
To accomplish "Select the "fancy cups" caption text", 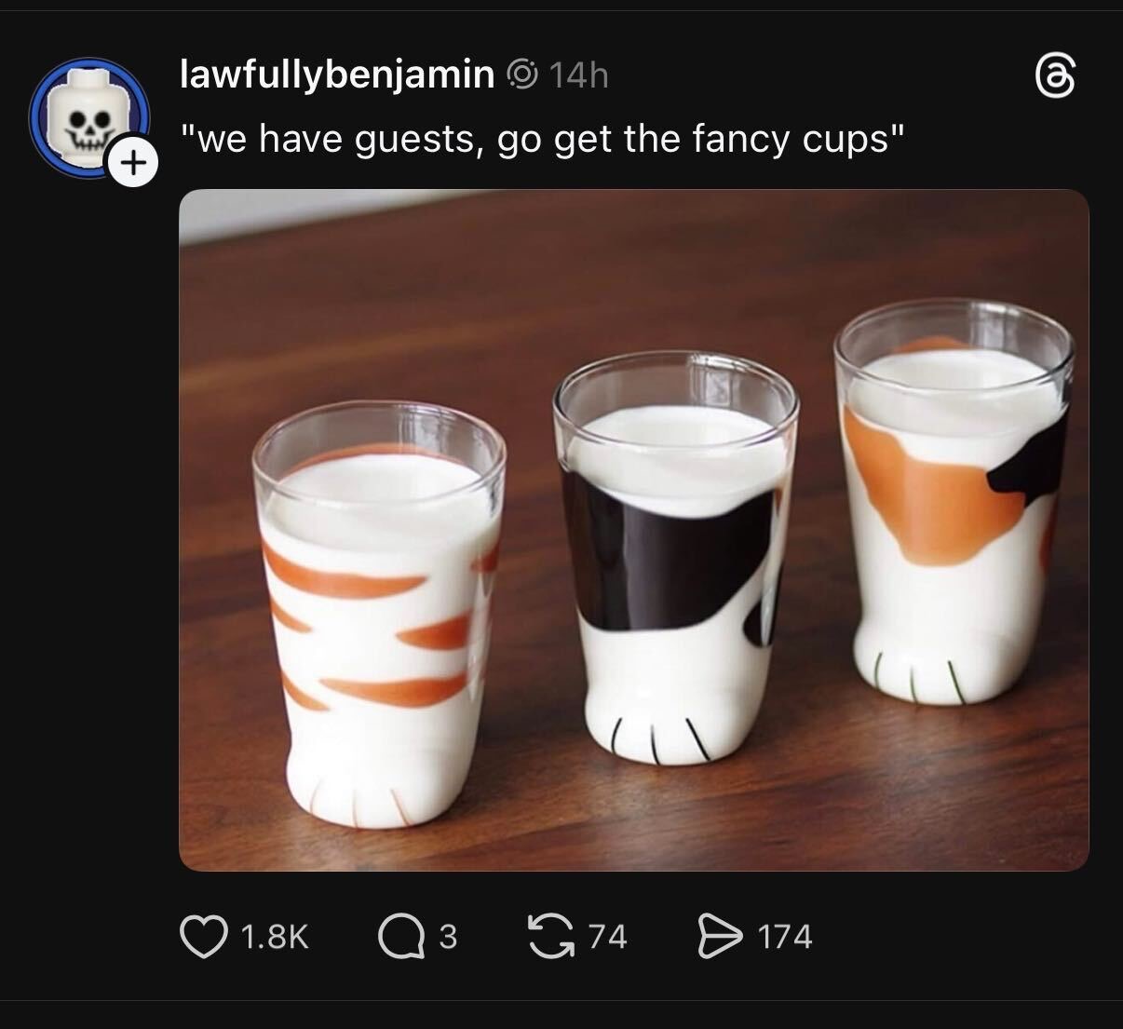I will click(541, 139).
